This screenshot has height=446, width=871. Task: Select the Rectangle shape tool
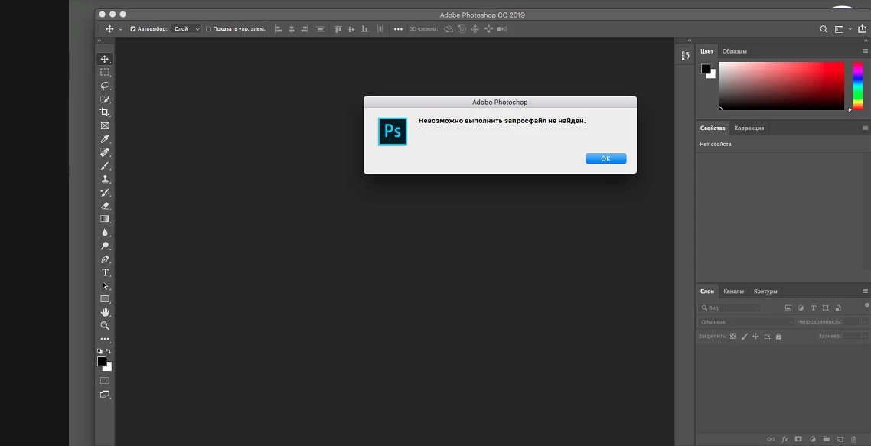point(104,299)
